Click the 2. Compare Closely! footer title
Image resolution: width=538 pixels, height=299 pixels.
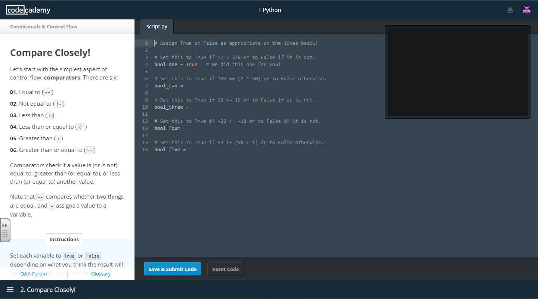coord(48,290)
